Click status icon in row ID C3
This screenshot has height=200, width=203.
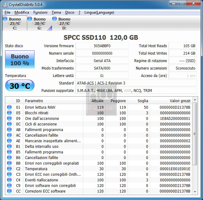click(x=9, y=174)
